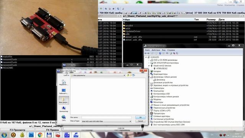Open x86 folder in right panel
This screenshot has height=138, width=245.
(x=127, y=34)
